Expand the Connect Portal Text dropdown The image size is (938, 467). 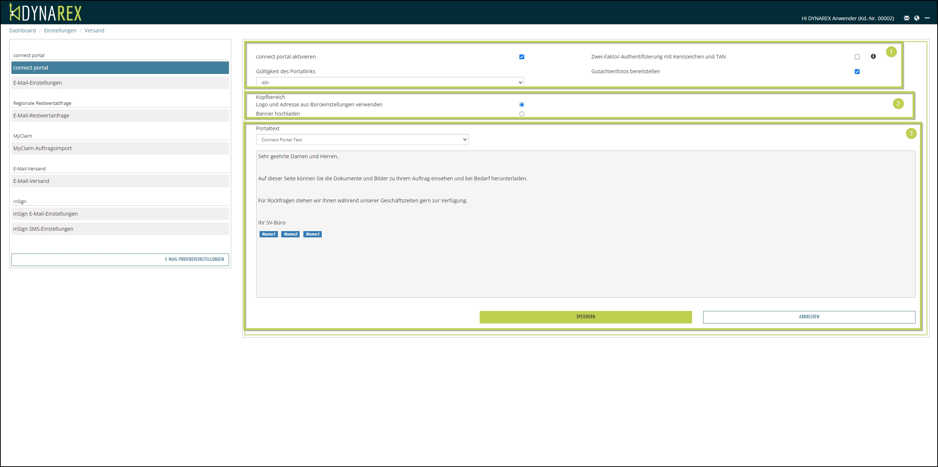click(362, 139)
